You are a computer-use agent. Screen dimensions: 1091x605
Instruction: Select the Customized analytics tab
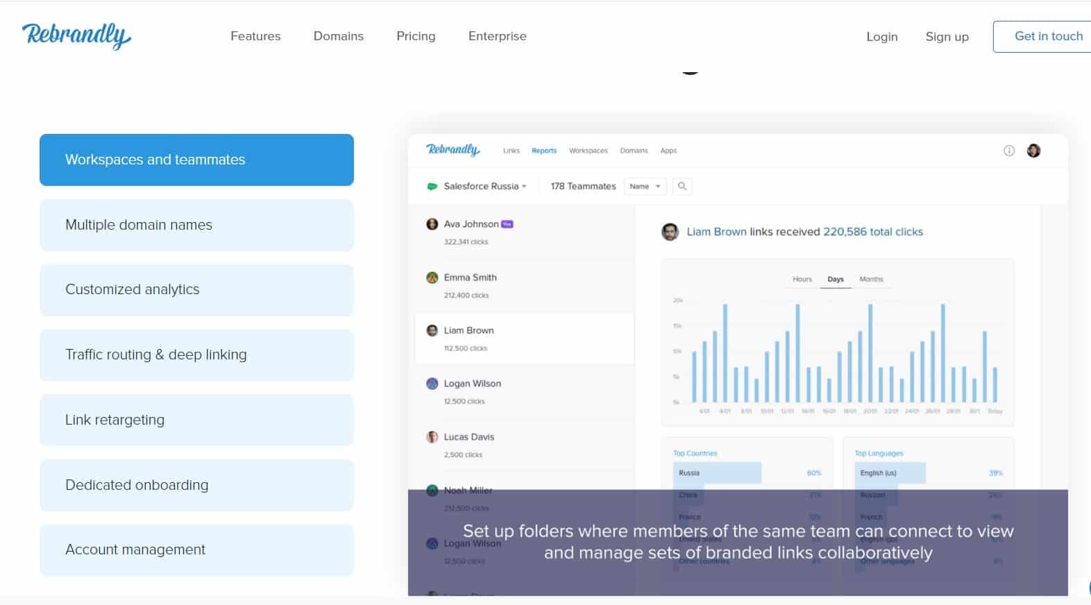[x=196, y=289]
